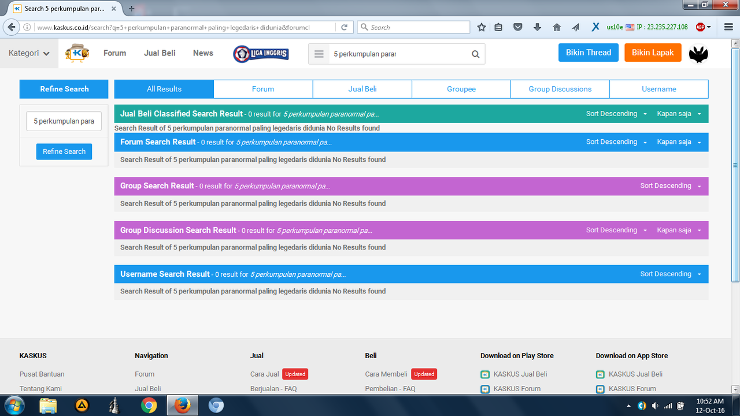The width and height of the screenshot is (740, 416).
Task: Open Downloads arrow icon in toolbar
Action: (x=537, y=27)
